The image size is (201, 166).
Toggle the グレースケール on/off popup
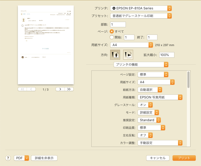145,105
